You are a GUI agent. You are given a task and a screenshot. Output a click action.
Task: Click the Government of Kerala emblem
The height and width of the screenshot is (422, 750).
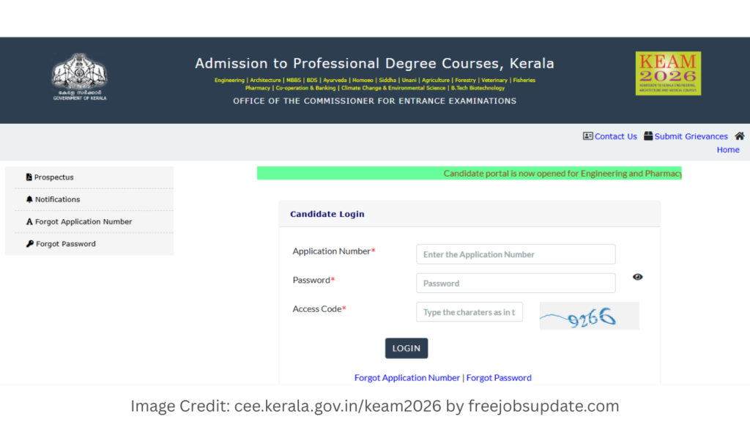79,74
